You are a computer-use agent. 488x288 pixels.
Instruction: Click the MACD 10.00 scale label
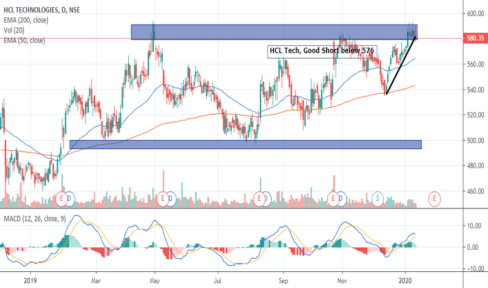[475, 226]
